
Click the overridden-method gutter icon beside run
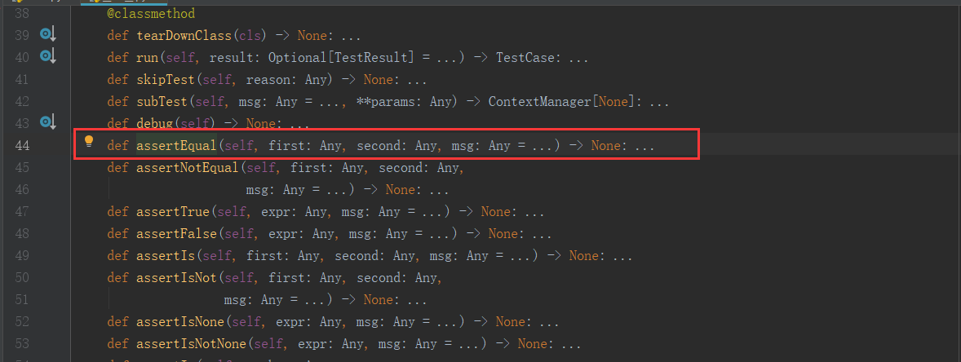coord(47,56)
